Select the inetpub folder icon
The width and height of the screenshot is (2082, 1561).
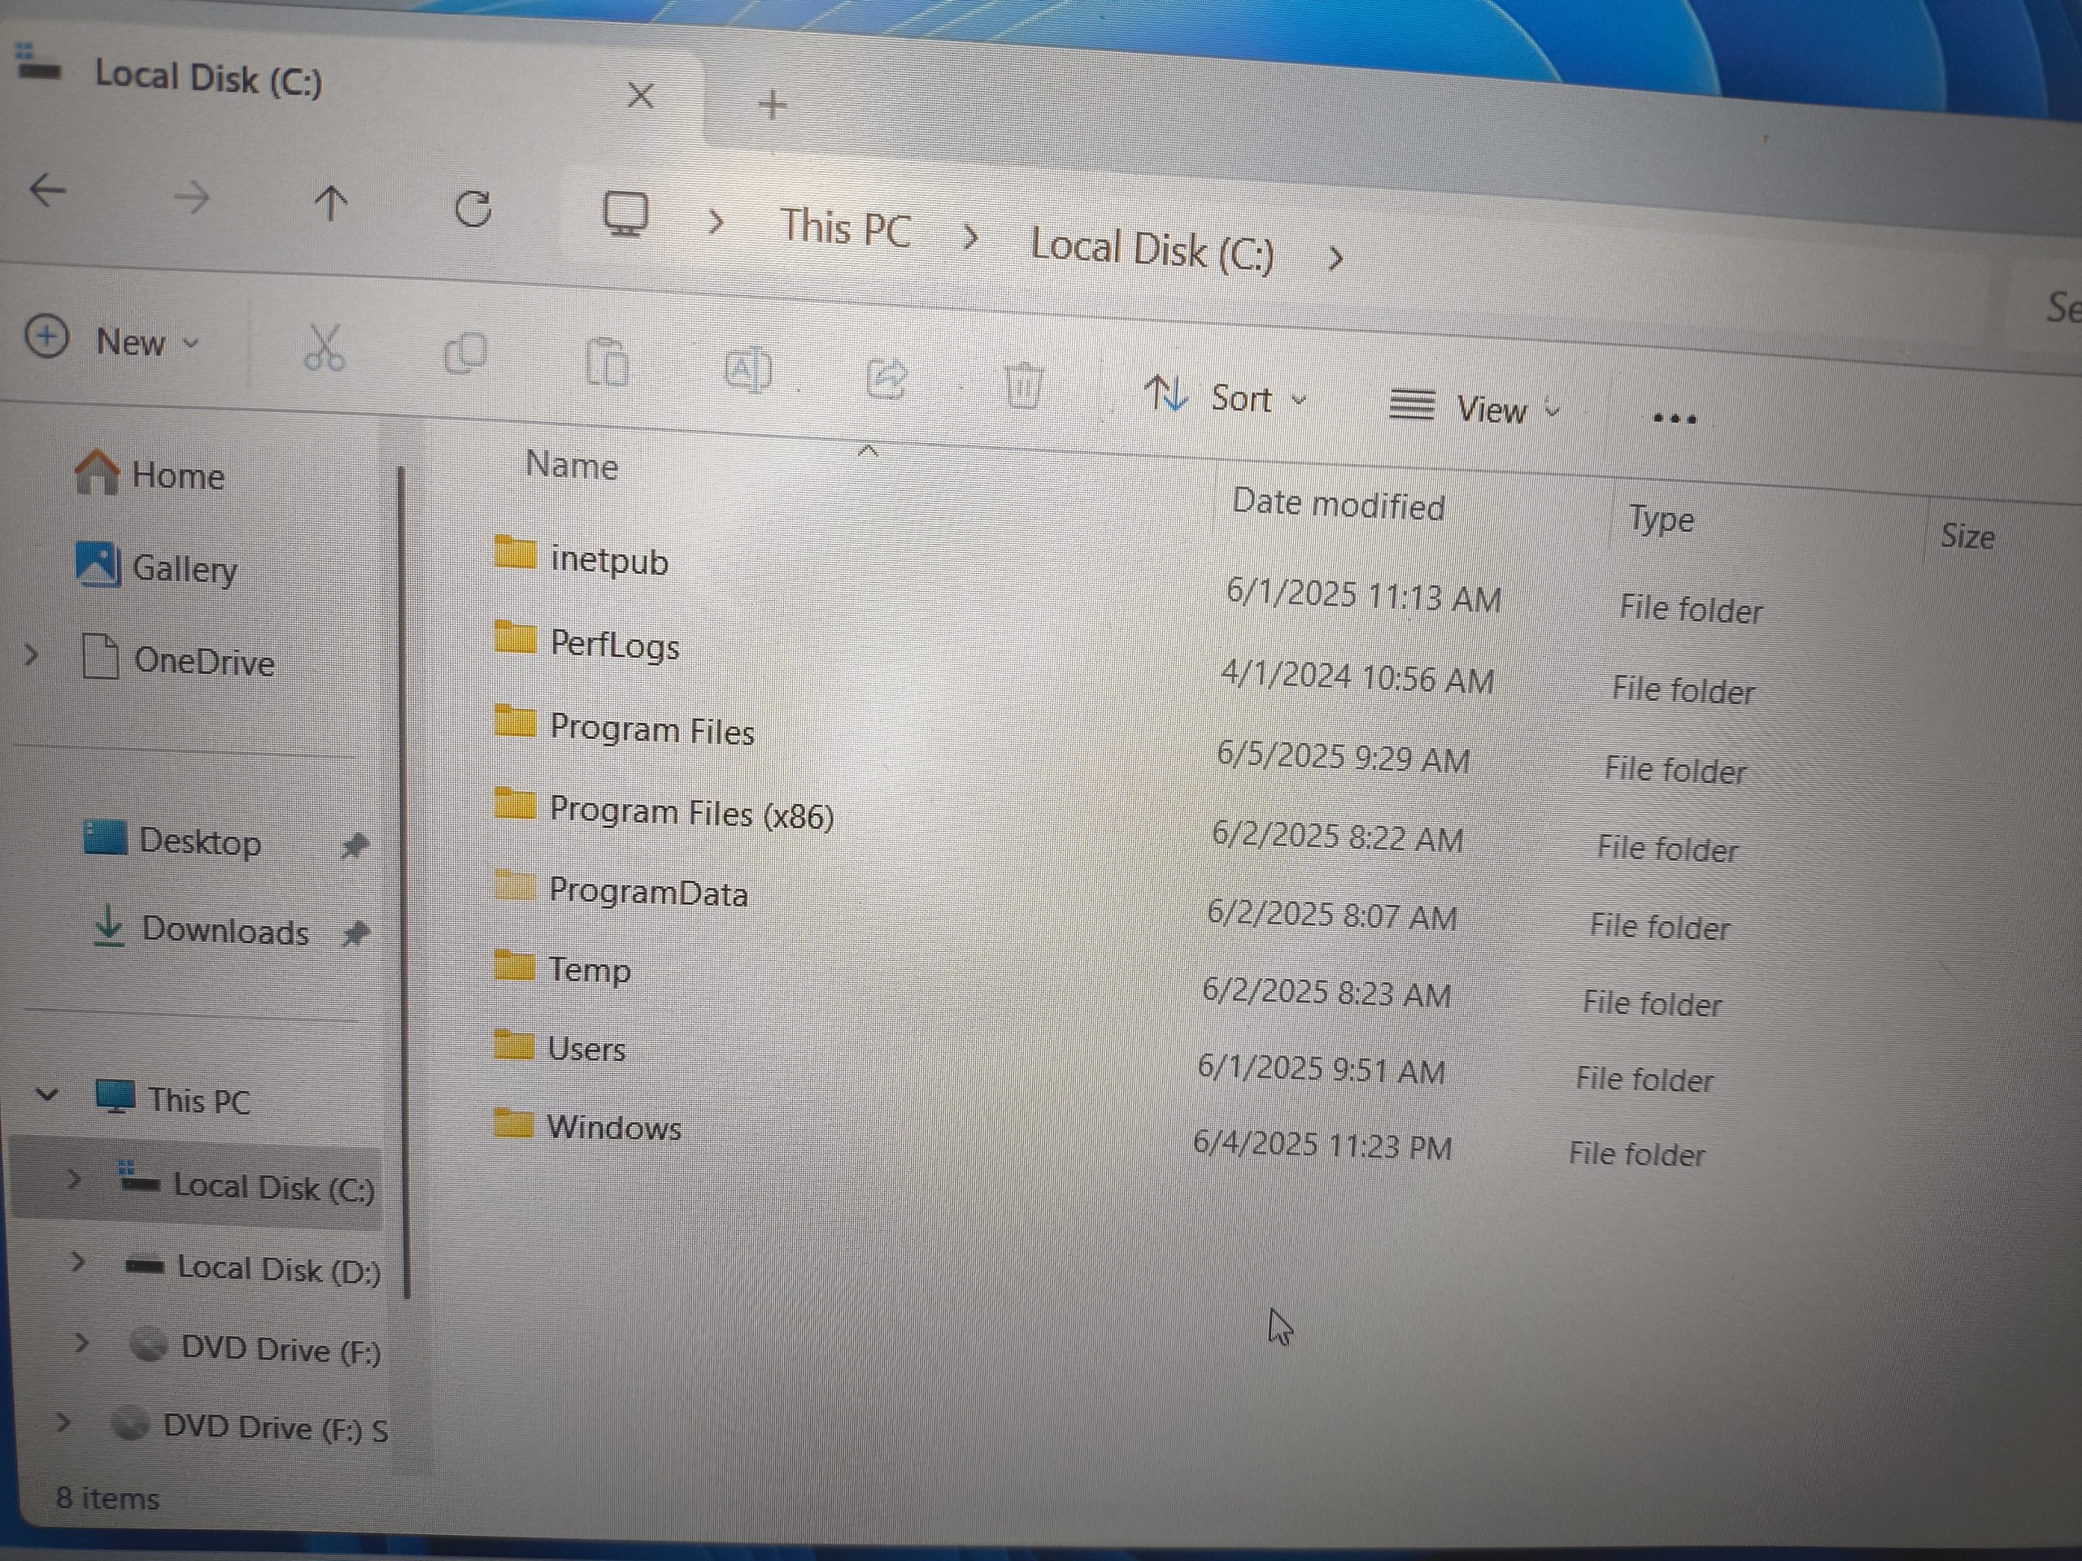click(515, 552)
